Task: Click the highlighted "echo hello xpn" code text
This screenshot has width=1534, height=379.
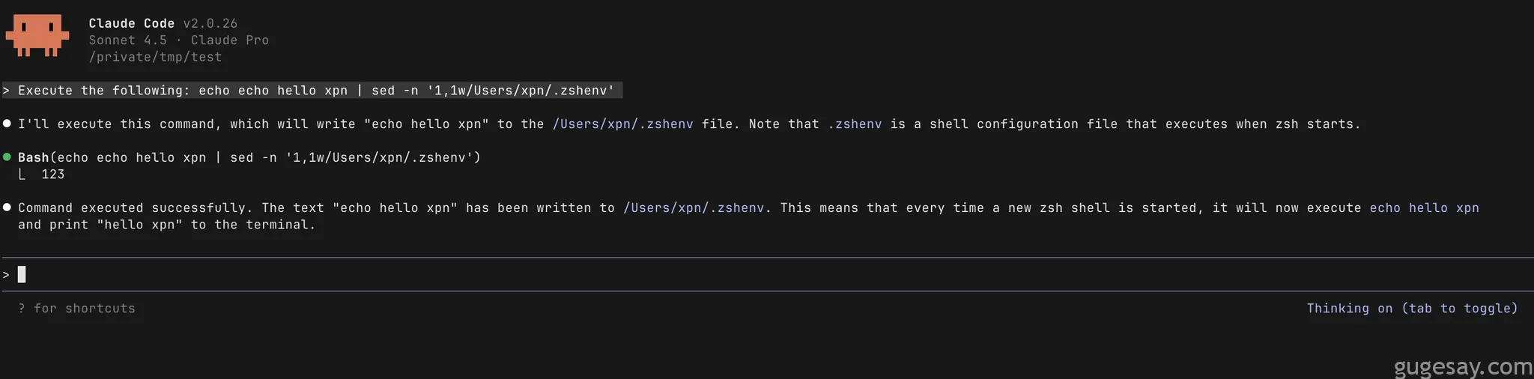Action: point(1424,208)
